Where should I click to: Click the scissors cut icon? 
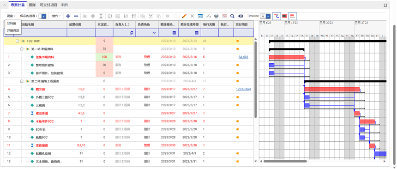tap(150, 16)
